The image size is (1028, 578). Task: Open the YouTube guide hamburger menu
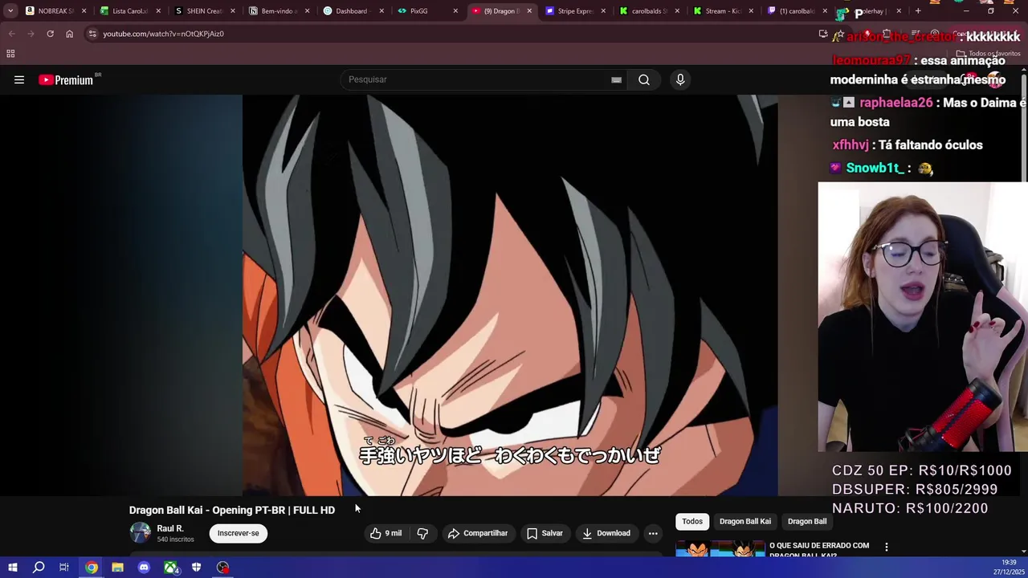tap(19, 79)
